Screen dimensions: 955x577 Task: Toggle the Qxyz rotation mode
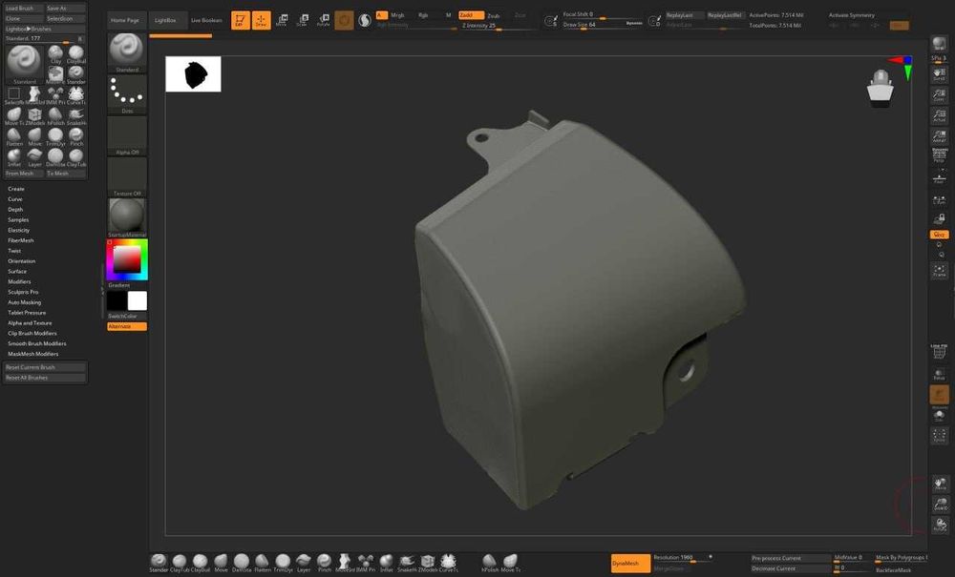939,235
